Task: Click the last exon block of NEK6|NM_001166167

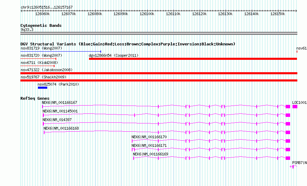Action: click(288, 107)
